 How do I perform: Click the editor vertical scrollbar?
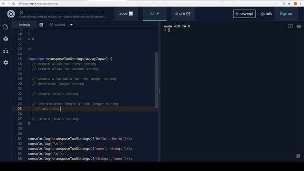pos(156,80)
